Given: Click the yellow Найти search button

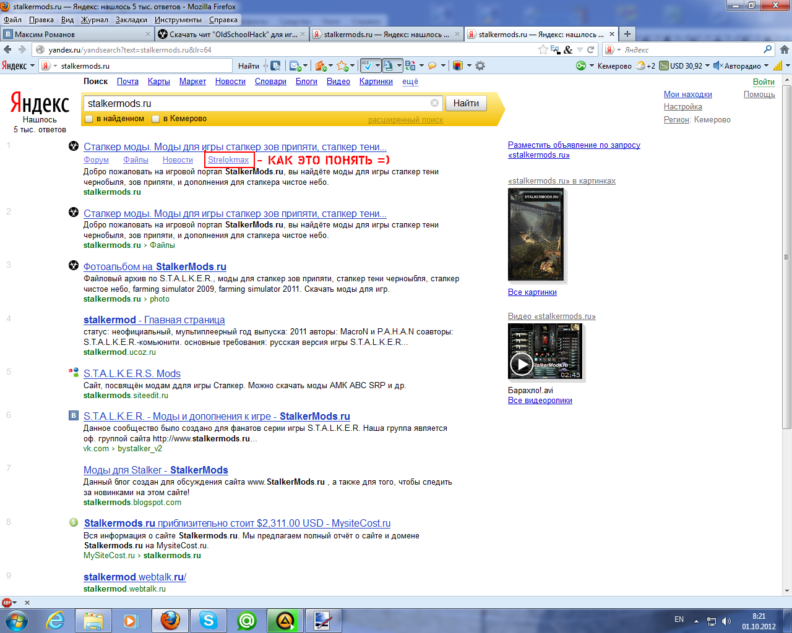Looking at the screenshot, I should (466, 103).
